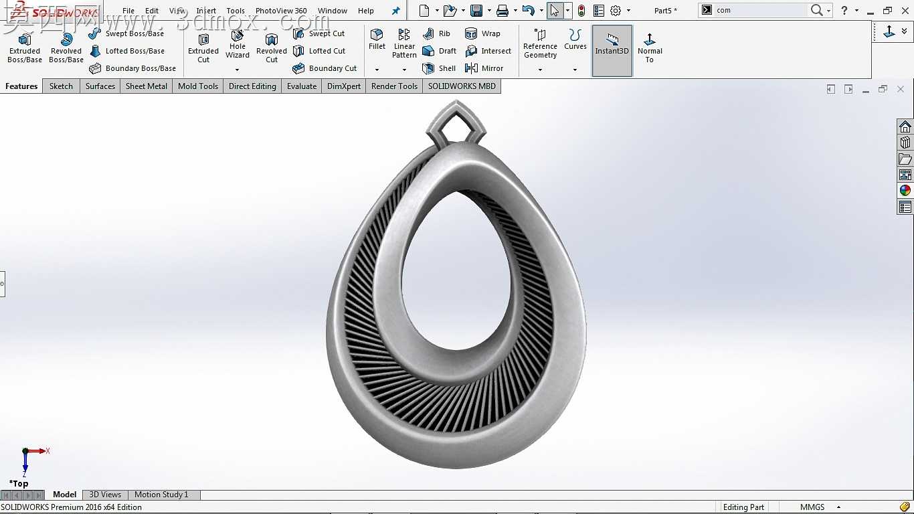Switch to the Surfaces tab

(100, 86)
